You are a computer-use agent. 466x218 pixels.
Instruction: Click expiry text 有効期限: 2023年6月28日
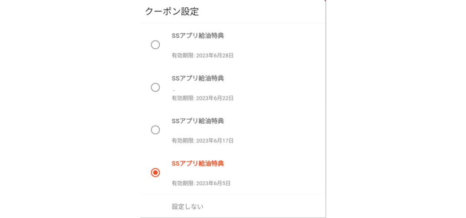(x=203, y=56)
